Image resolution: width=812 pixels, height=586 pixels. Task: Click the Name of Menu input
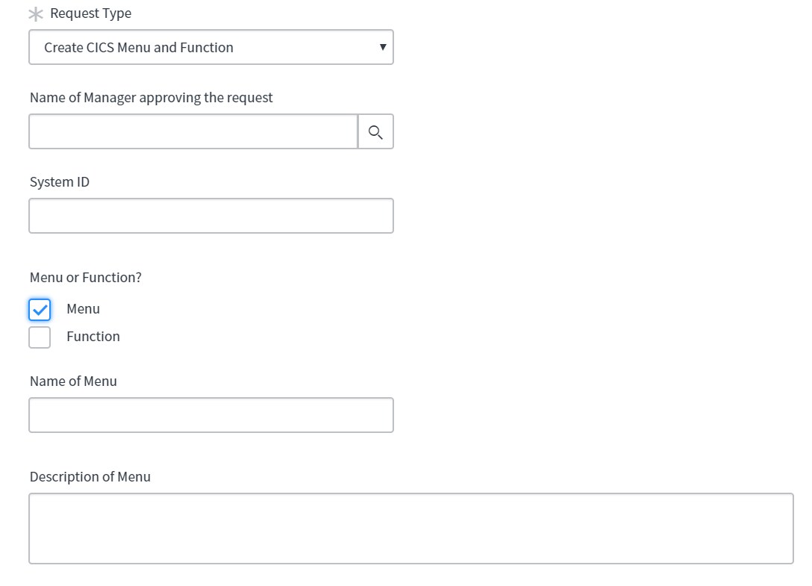210,415
